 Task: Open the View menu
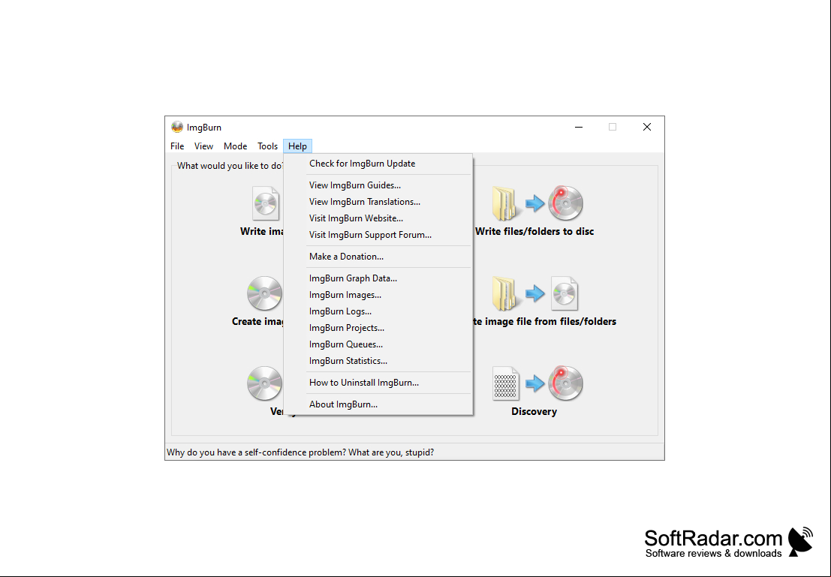click(203, 146)
